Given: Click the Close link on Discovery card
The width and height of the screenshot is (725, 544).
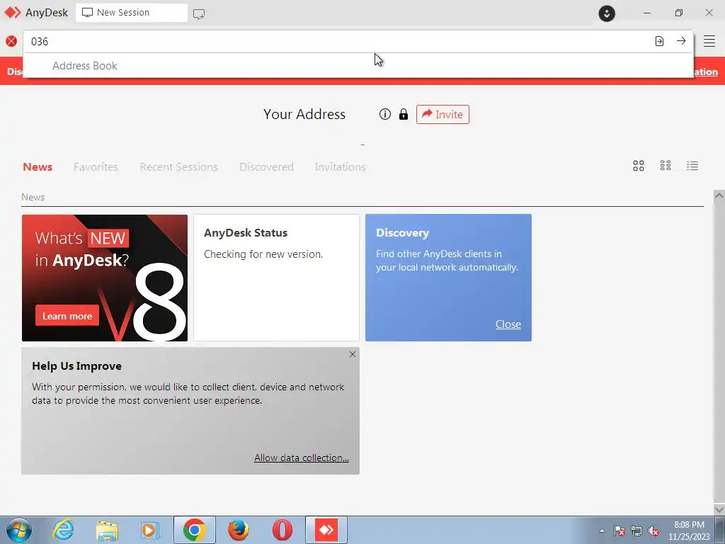Looking at the screenshot, I should coord(508,324).
